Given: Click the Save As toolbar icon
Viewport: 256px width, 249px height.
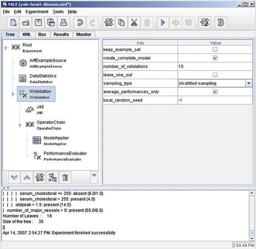Looking at the screenshot, I should (x=51, y=22).
